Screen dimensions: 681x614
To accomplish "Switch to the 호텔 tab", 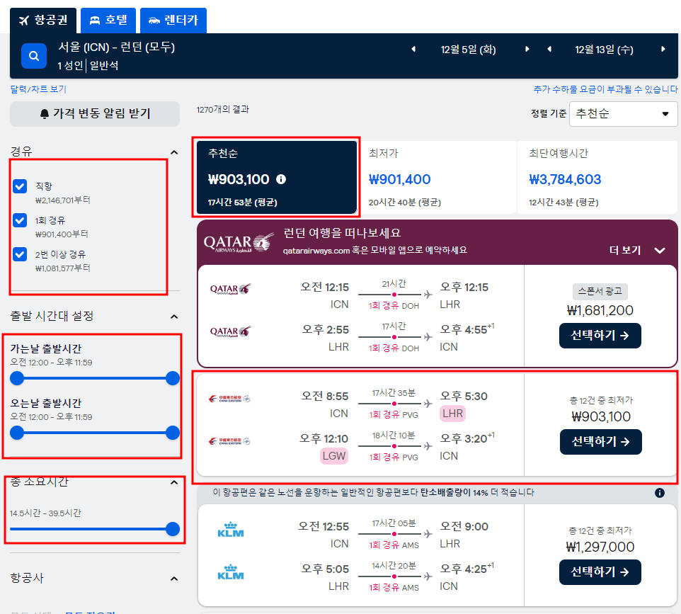I will coord(108,21).
